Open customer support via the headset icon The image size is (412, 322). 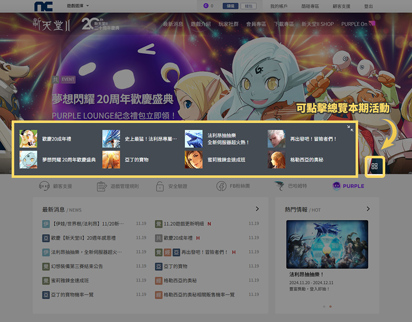[x=44, y=186]
